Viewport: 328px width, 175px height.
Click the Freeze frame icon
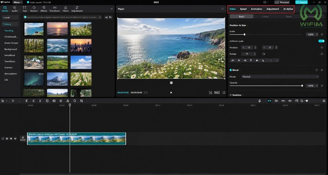pos(54,101)
